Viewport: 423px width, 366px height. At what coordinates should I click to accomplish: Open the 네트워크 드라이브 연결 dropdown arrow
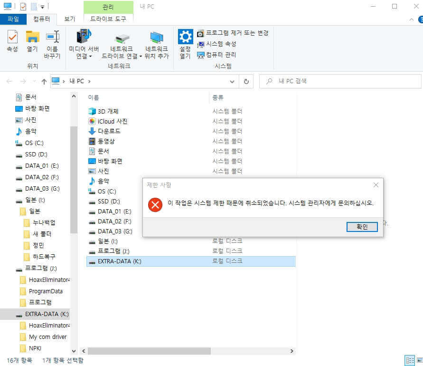tap(141, 56)
